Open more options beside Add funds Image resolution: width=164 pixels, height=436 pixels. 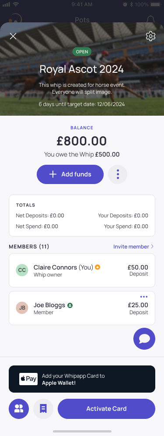point(118,174)
